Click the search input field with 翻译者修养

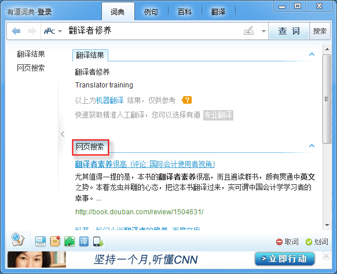155,31
